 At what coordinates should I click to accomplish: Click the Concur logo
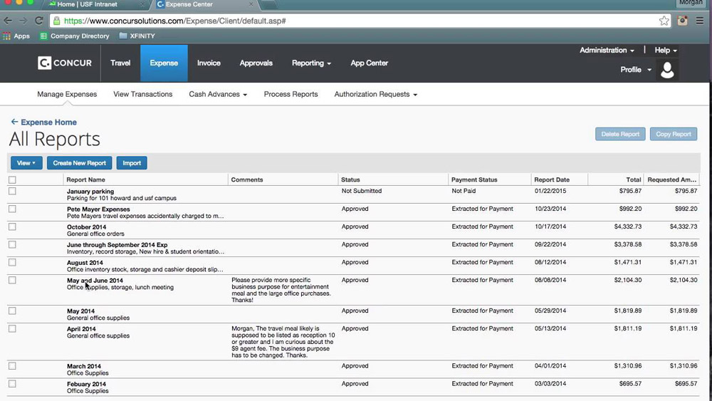tap(65, 63)
